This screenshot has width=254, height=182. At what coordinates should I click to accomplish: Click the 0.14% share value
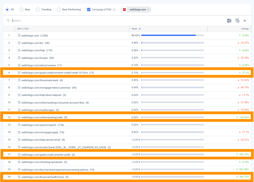pyautogui.click(x=135, y=65)
